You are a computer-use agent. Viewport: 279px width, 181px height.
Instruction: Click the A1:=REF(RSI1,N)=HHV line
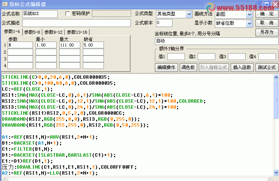[x=50, y=137]
